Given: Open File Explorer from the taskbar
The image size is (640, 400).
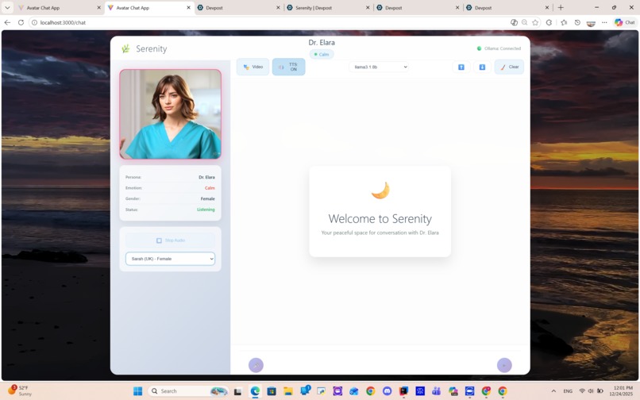Looking at the screenshot, I should tap(288, 391).
